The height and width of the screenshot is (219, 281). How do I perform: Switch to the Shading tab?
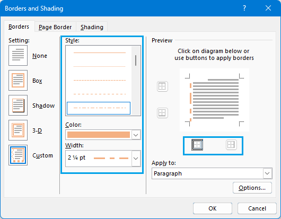[92, 27]
